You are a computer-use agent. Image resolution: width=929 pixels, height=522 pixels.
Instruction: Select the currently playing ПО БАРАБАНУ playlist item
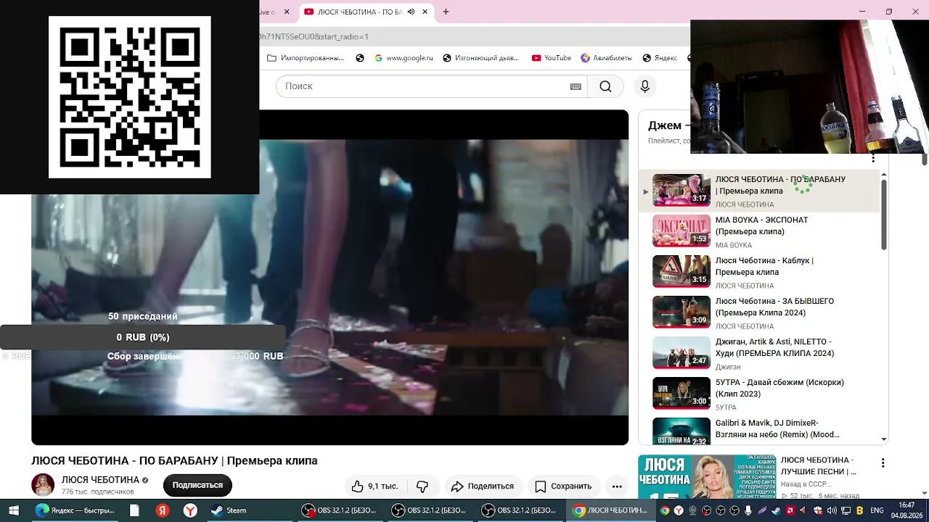[758, 191]
